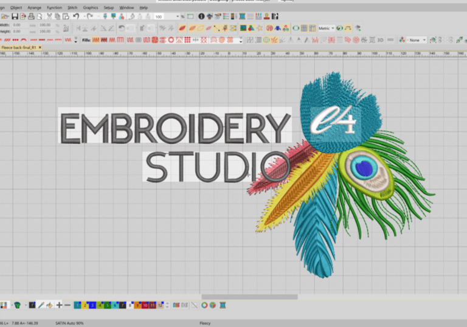Screen dimensions: 467x327
Task: Select the blue color swatch 3
Action: (x=92, y=305)
